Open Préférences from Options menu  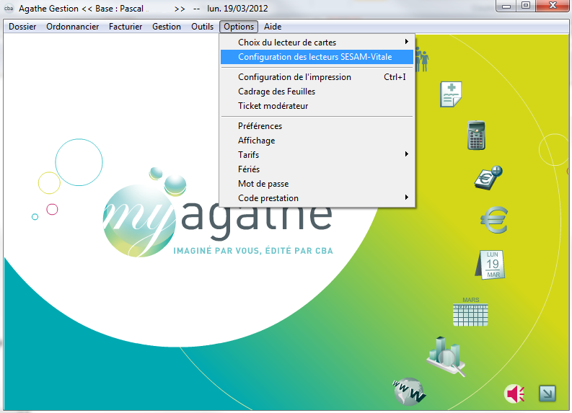pos(317,126)
